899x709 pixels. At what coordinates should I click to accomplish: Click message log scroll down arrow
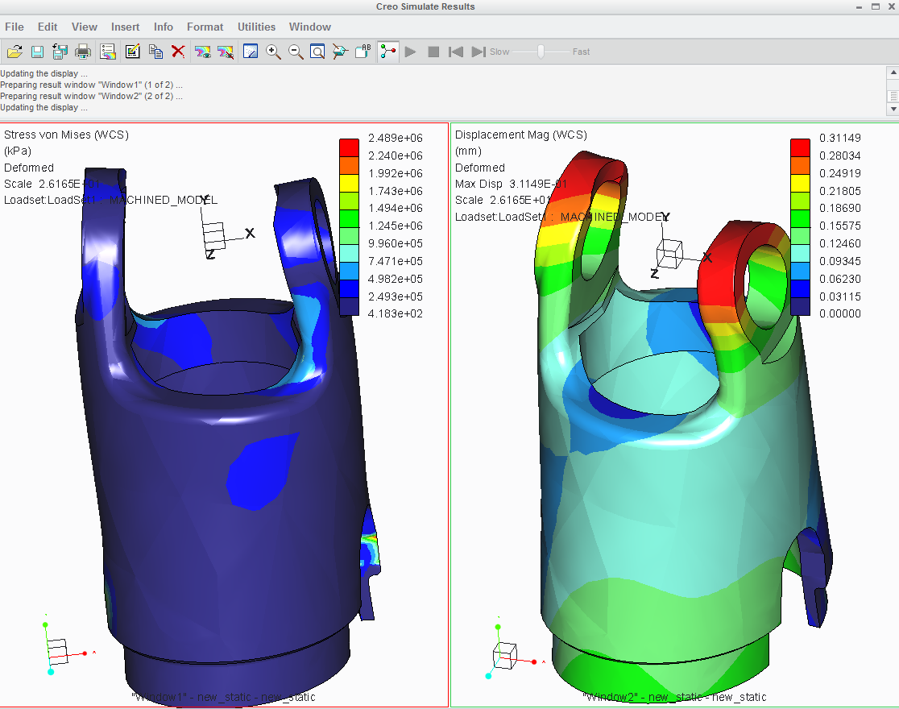coord(893,109)
